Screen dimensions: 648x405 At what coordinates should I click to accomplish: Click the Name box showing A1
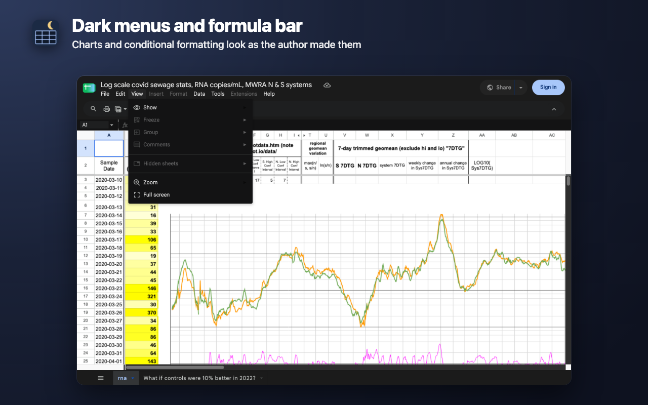click(95, 125)
